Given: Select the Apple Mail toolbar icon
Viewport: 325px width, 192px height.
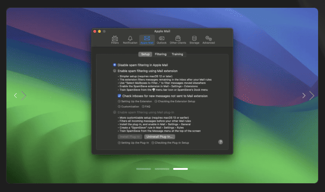Looking at the screenshot, I should click(x=147, y=40).
